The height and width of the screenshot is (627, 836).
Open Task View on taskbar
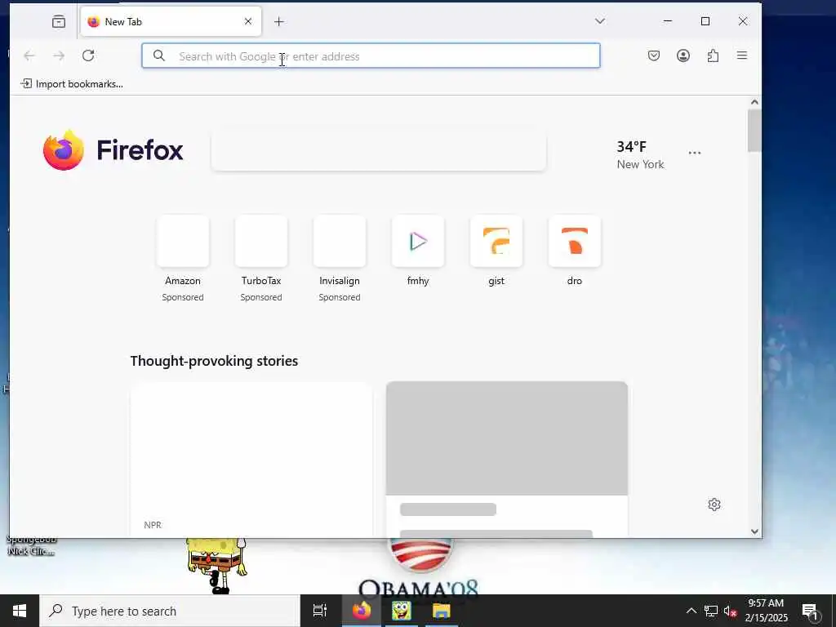320,611
